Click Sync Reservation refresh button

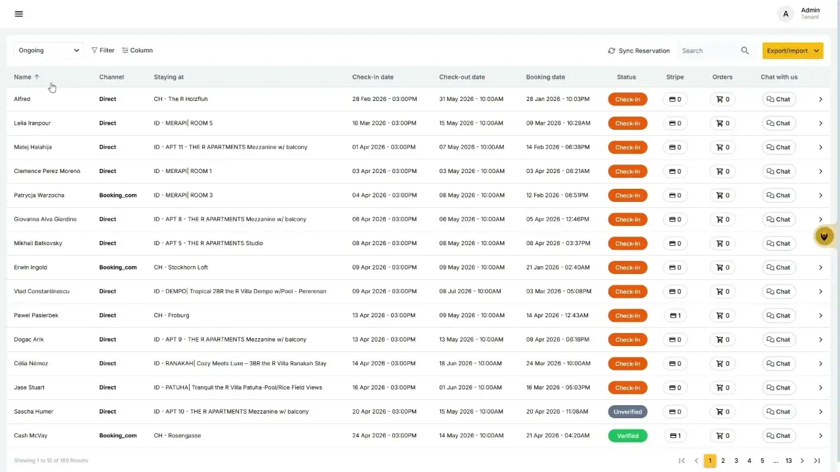tap(639, 50)
